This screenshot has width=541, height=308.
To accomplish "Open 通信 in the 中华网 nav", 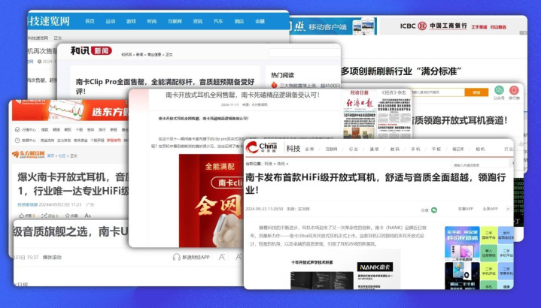I will click(374, 149).
